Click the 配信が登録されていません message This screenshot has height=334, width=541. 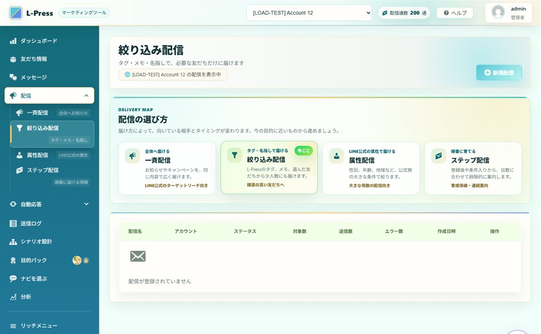pyautogui.click(x=160, y=281)
